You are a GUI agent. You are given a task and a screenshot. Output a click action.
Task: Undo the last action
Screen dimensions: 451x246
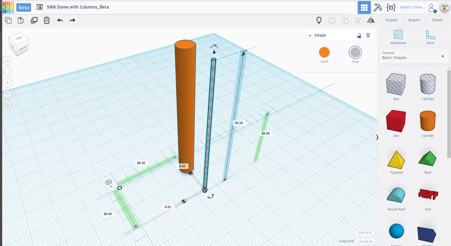click(60, 20)
